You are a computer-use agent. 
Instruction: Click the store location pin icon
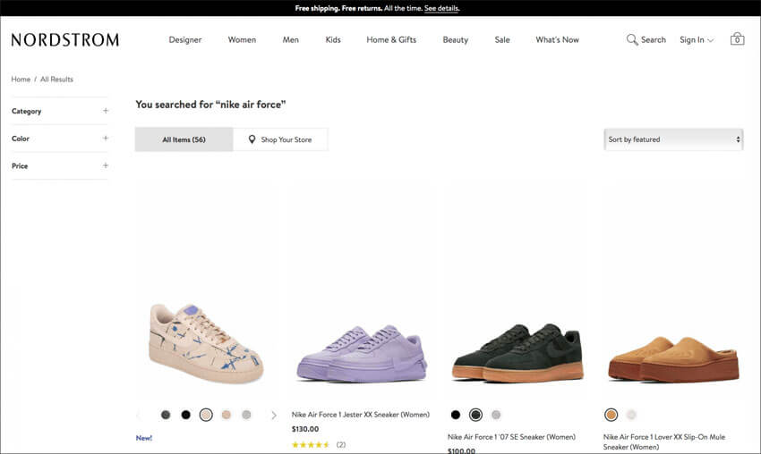(252, 139)
